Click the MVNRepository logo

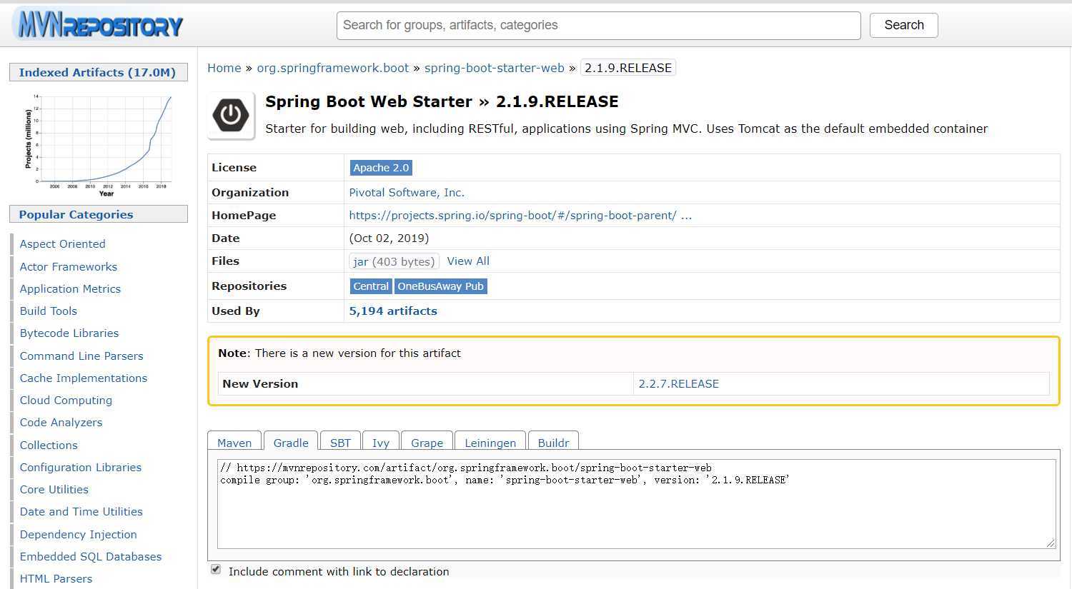(98, 24)
